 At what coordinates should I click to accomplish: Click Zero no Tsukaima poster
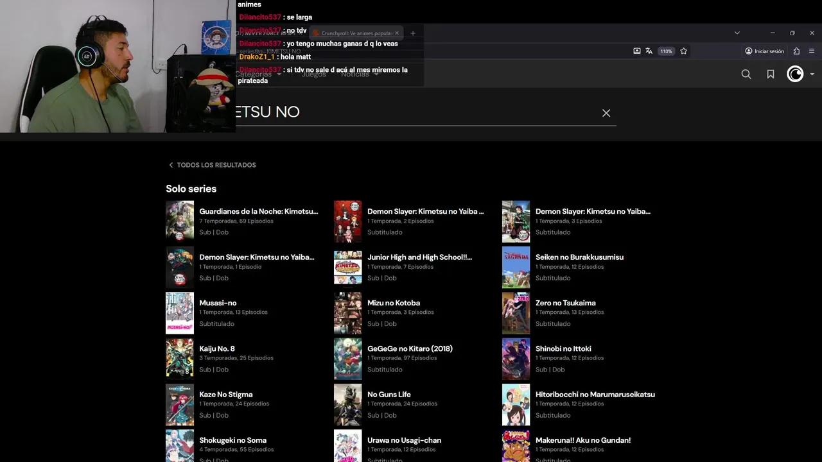tap(516, 313)
